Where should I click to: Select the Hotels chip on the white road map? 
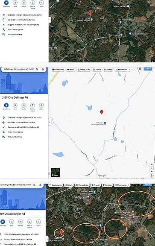[70, 70]
